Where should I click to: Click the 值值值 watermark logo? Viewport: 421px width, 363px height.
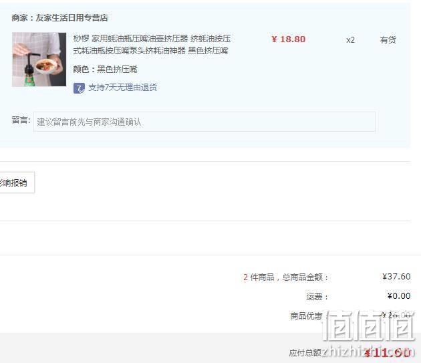[368, 326]
